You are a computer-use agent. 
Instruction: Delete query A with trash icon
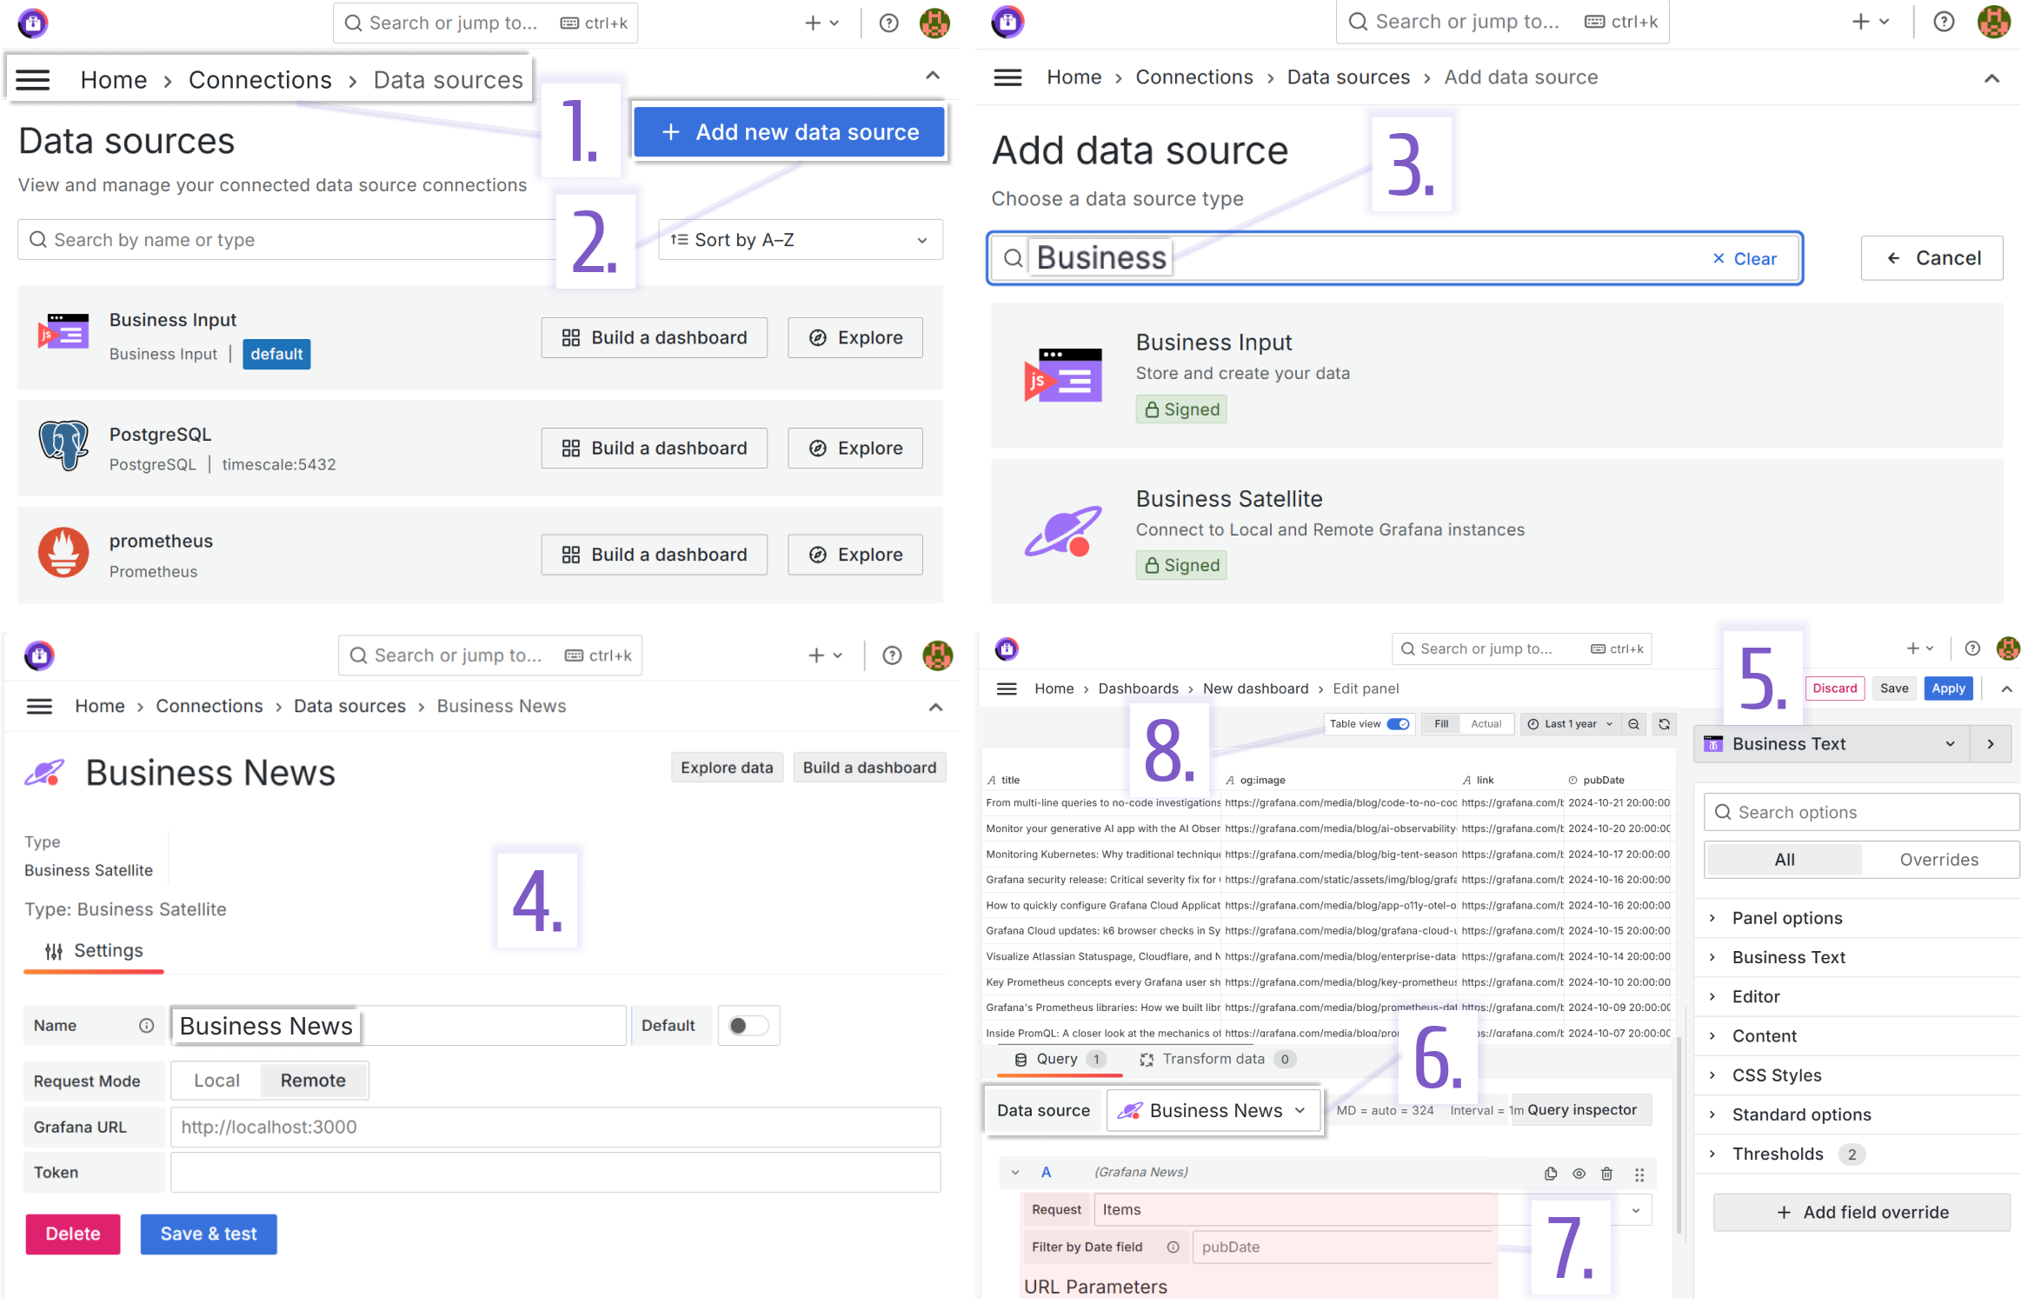1606,1174
